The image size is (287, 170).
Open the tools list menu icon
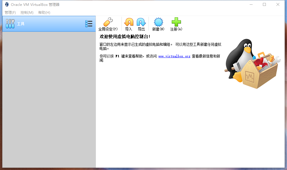(89, 24)
